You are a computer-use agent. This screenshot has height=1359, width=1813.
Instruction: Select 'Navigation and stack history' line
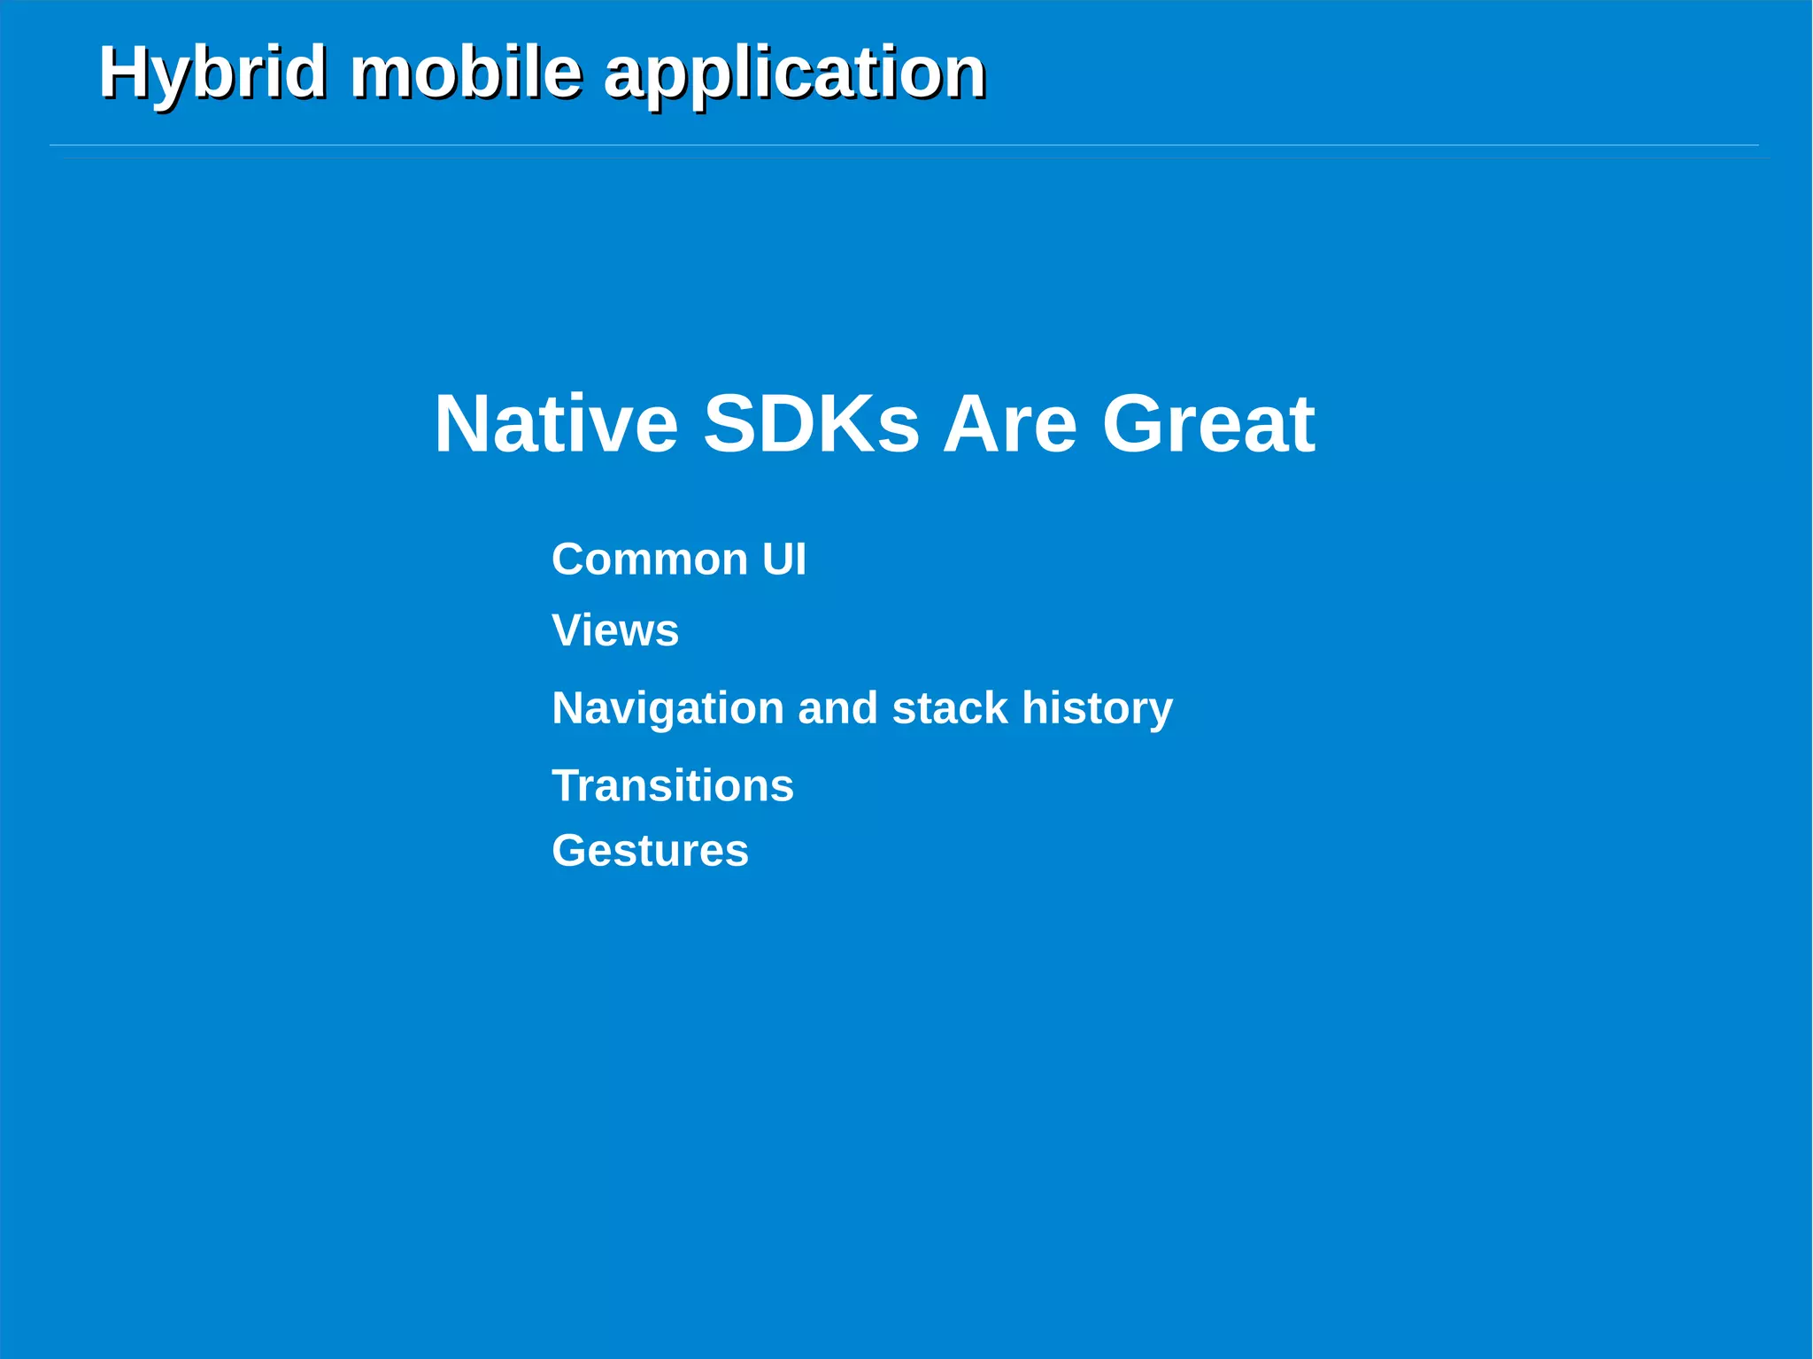tap(861, 708)
